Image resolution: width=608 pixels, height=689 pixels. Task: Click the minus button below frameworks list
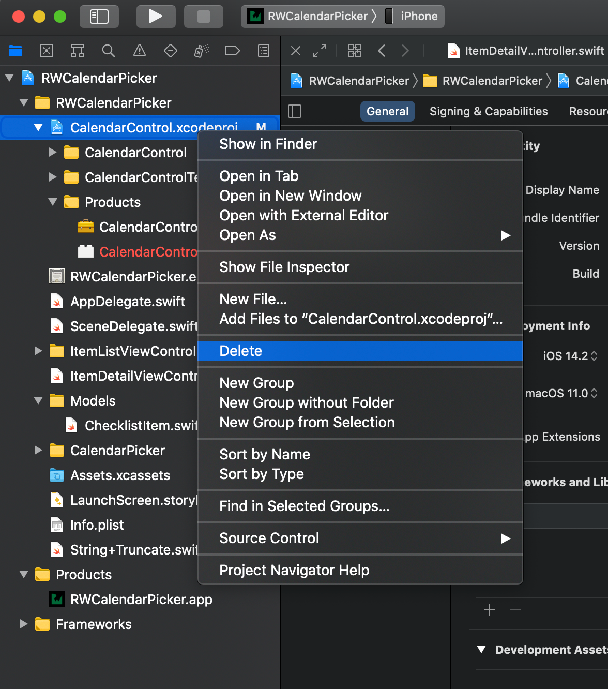(515, 610)
